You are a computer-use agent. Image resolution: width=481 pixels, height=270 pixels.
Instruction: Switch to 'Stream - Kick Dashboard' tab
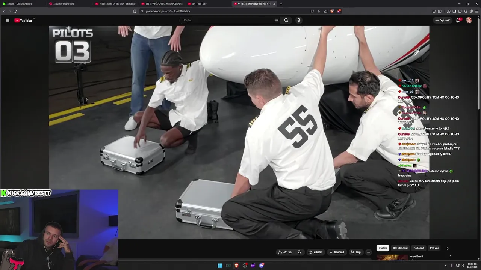pyautogui.click(x=22, y=4)
